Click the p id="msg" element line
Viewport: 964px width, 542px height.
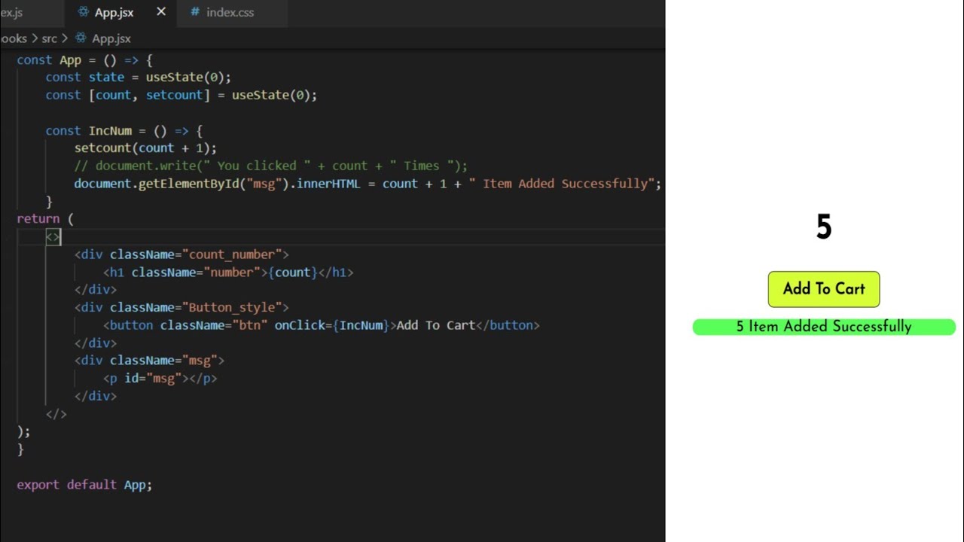(x=160, y=378)
